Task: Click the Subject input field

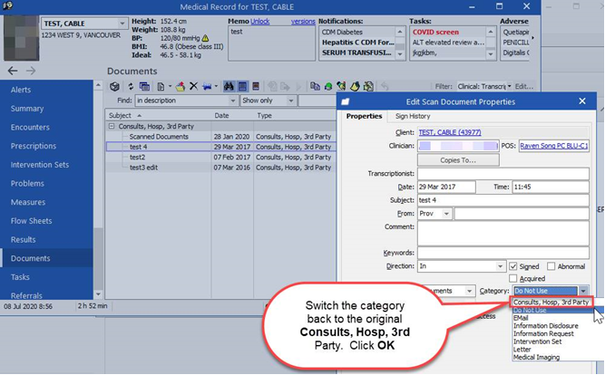Action: tap(503, 200)
